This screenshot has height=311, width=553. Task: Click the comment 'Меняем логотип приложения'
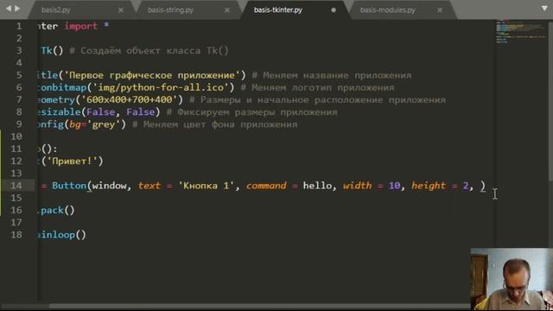317,88
